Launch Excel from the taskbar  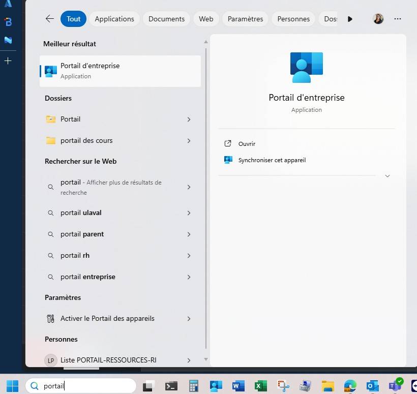pos(261,386)
